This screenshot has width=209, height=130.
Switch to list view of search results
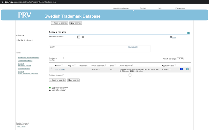(79, 37)
